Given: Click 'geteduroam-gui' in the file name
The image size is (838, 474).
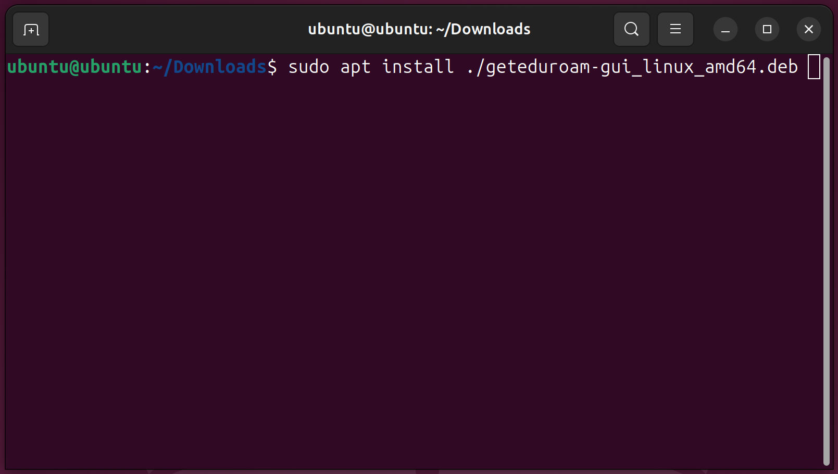Looking at the screenshot, I should tap(558, 67).
